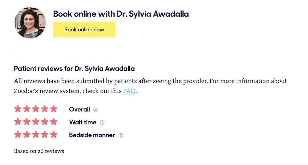Click the Bedside manner label
Image resolution: width=308 pixels, height=165 pixels.
[x=92, y=135]
